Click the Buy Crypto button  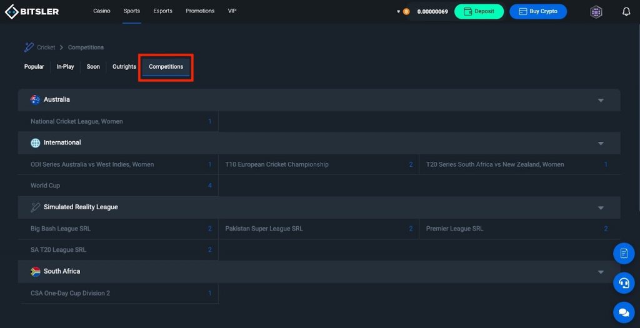(537, 11)
